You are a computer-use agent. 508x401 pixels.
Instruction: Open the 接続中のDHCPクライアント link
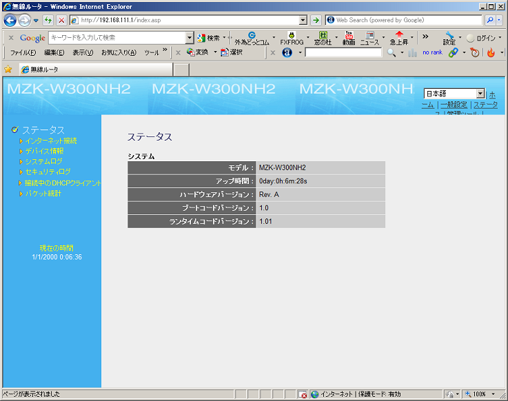(62, 183)
